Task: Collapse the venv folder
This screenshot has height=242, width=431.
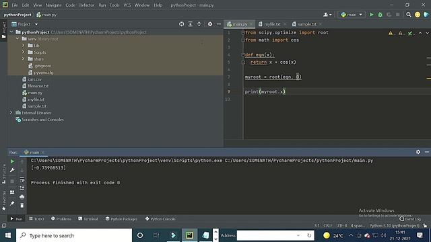Action: (18, 39)
